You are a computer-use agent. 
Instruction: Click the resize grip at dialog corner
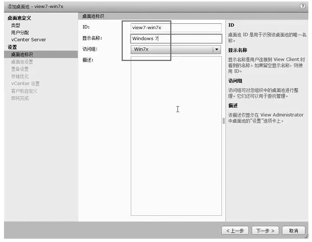click(306, 237)
